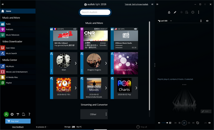Expand the Imagine Dragons tile chevron
Viewport: 214px width, 130px height.
(106, 63)
